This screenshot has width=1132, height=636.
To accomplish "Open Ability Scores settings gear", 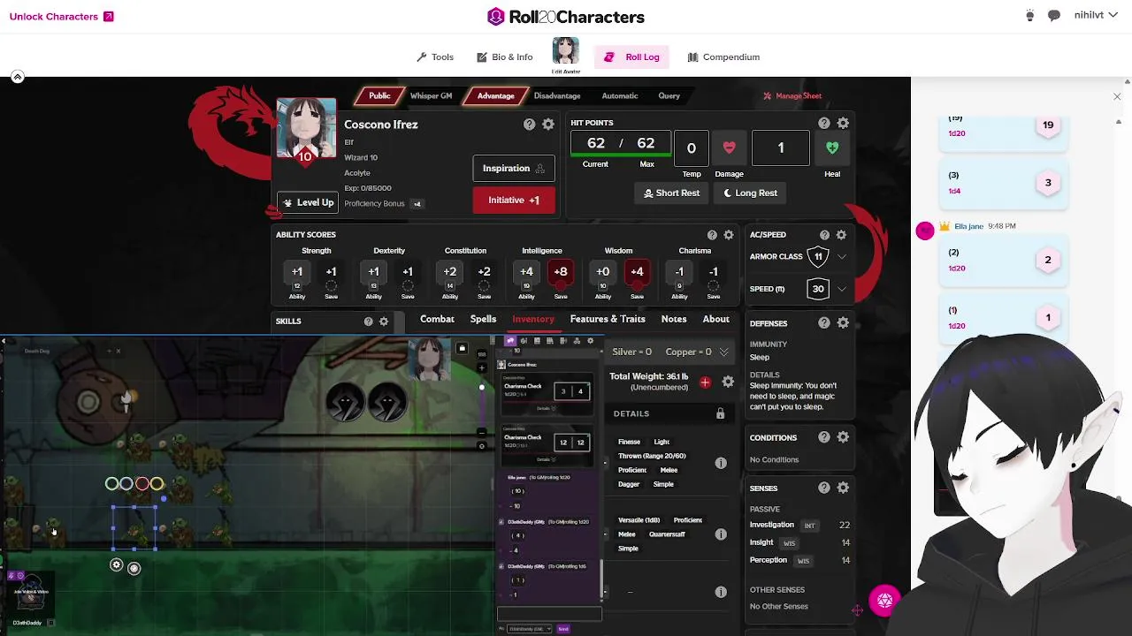I will (x=729, y=235).
